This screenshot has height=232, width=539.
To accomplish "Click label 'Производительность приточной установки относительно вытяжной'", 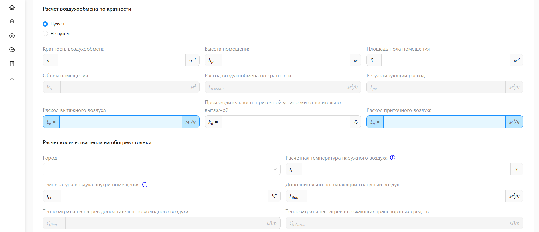I will click(x=273, y=106).
